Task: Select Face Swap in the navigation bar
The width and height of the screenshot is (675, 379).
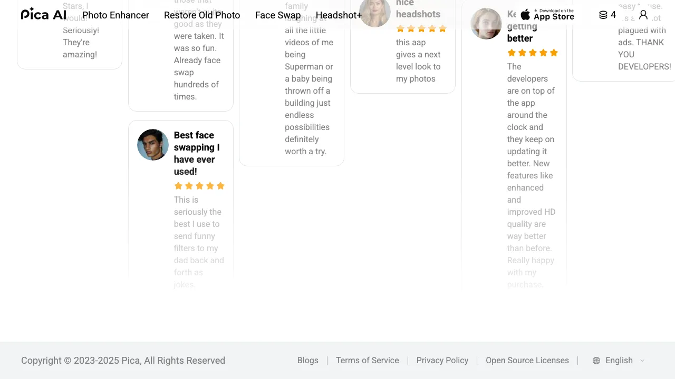Action: point(278,15)
